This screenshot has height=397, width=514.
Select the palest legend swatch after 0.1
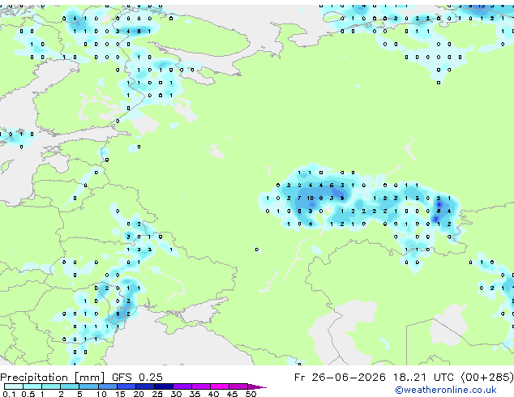(14, 386)
